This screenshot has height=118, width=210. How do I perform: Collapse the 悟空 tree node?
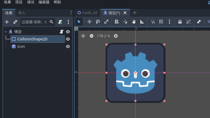[x=6, y=32]
